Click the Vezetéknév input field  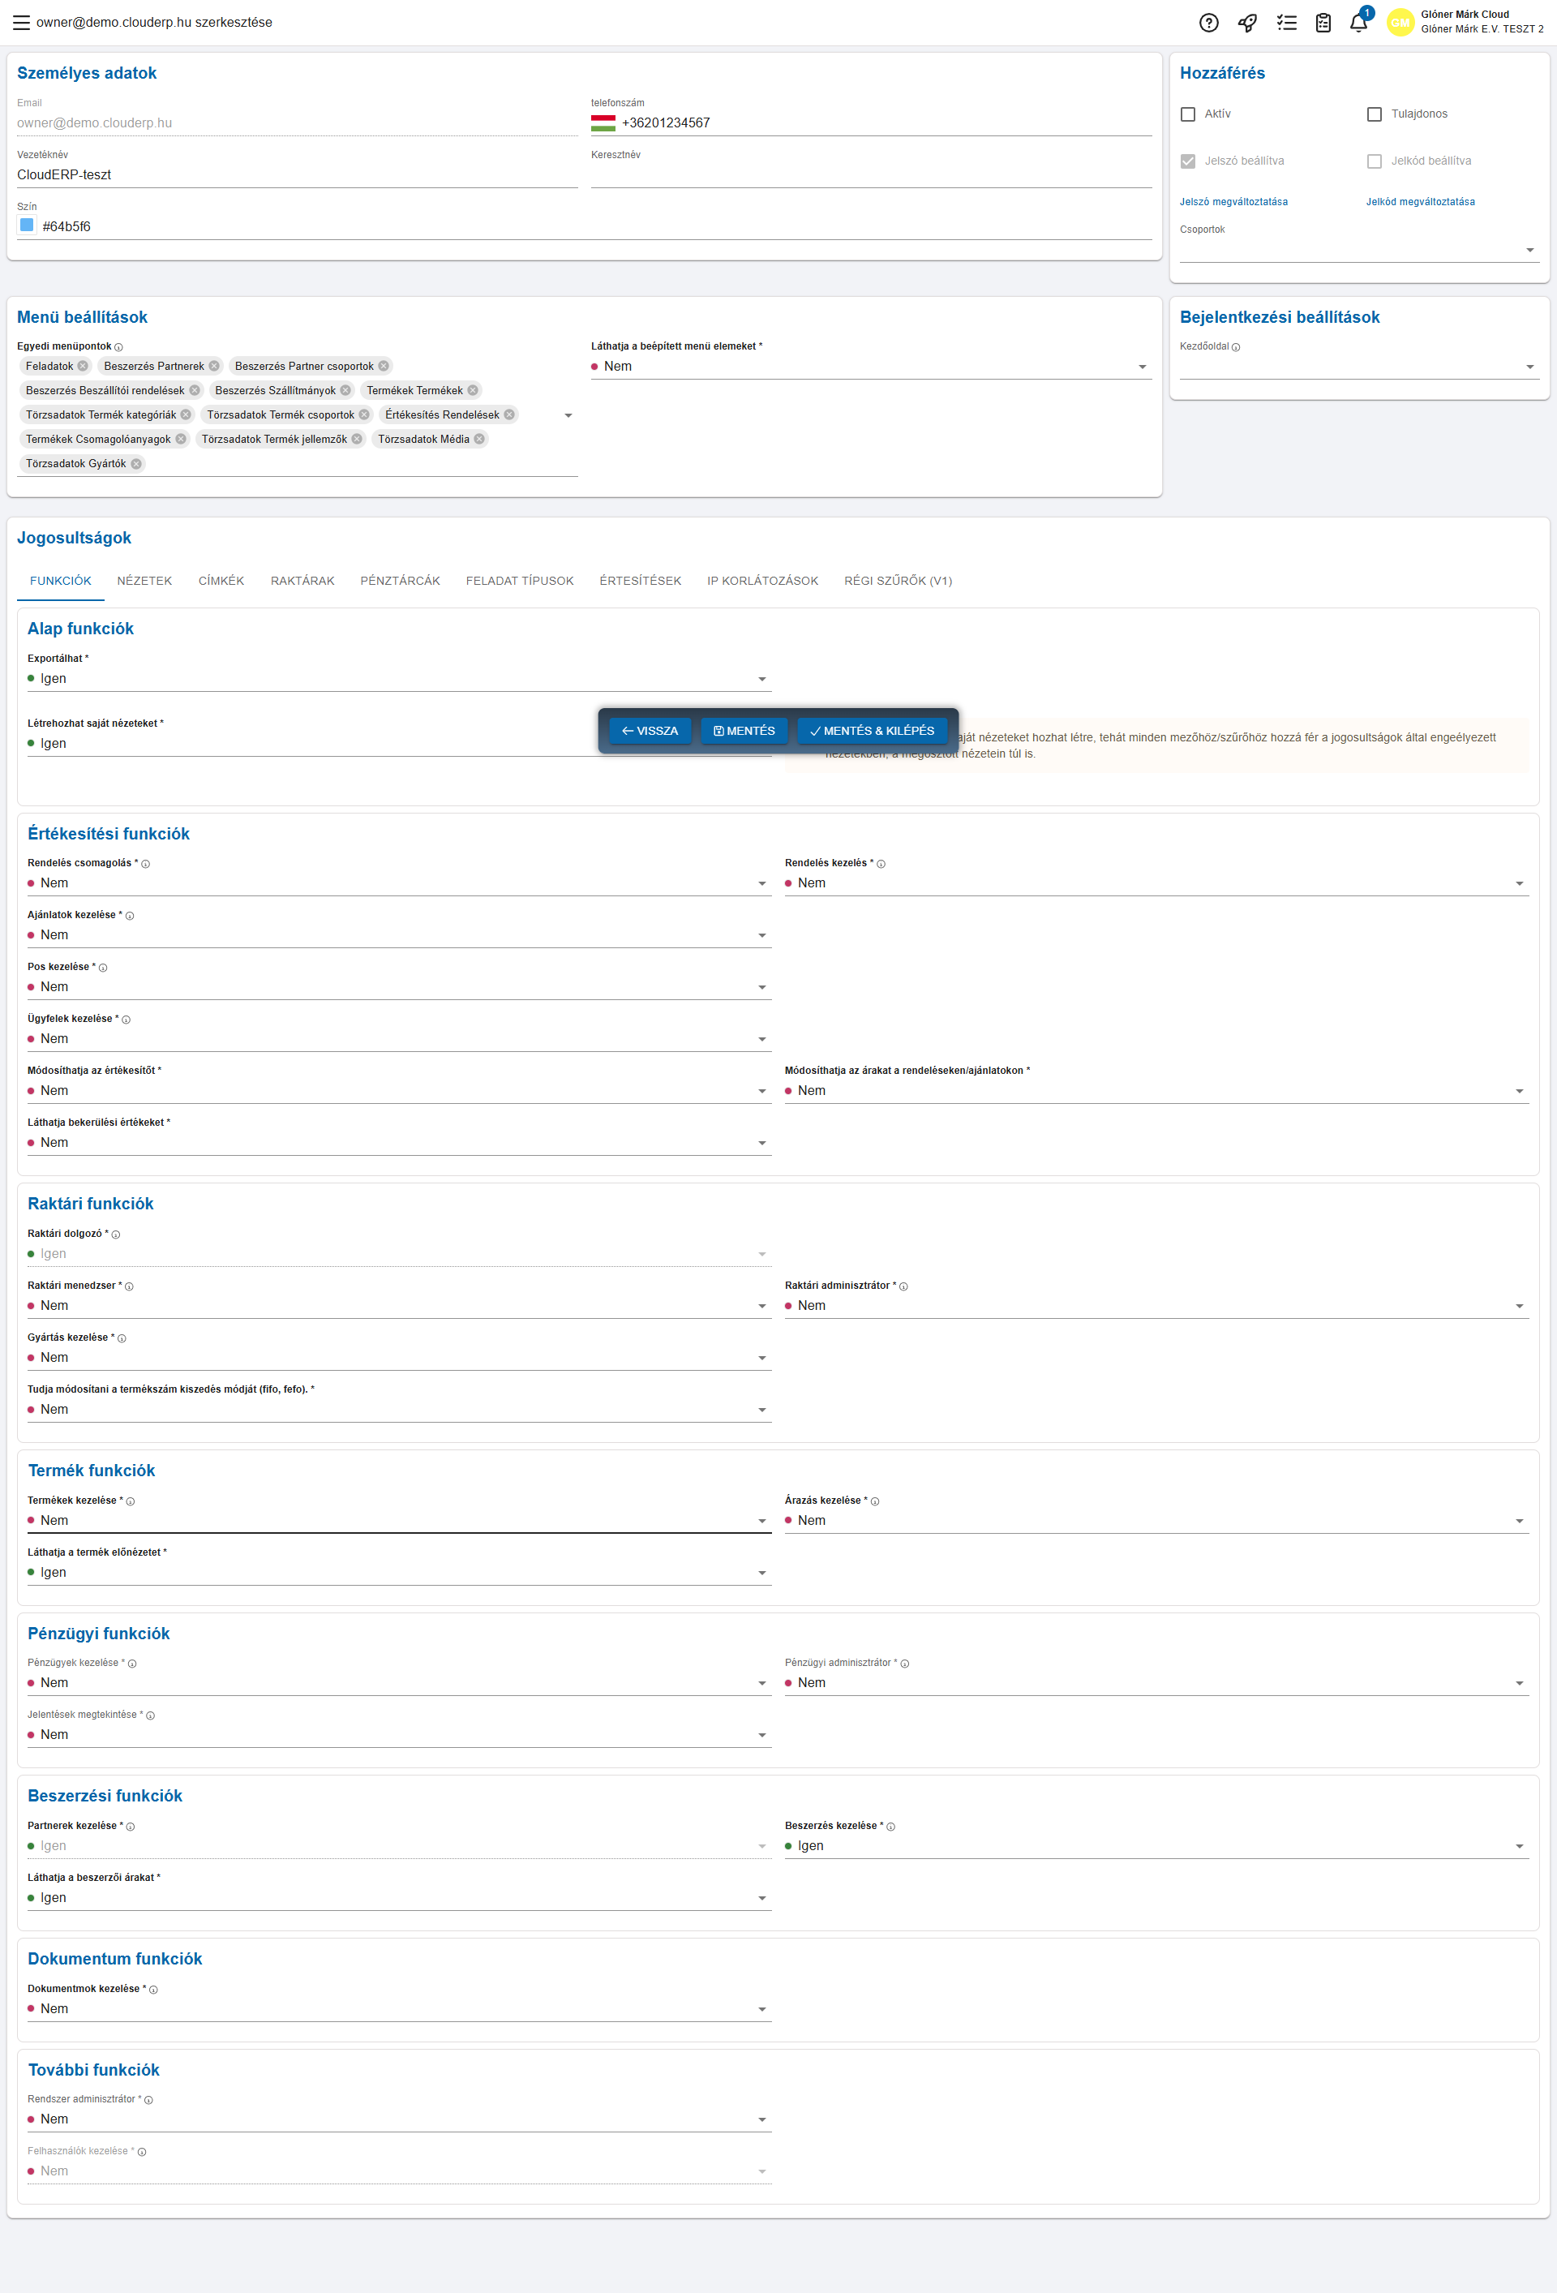pyautogui.click(x=296, y=174)
